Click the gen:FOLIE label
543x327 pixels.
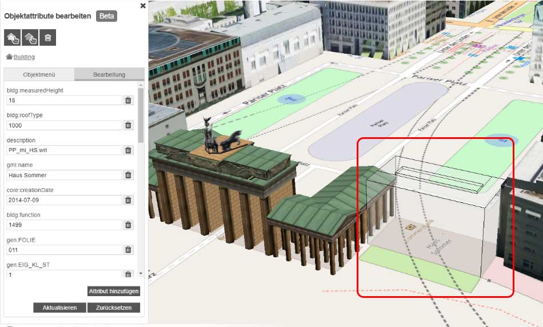pyautogui.click(x=21, y=240)
